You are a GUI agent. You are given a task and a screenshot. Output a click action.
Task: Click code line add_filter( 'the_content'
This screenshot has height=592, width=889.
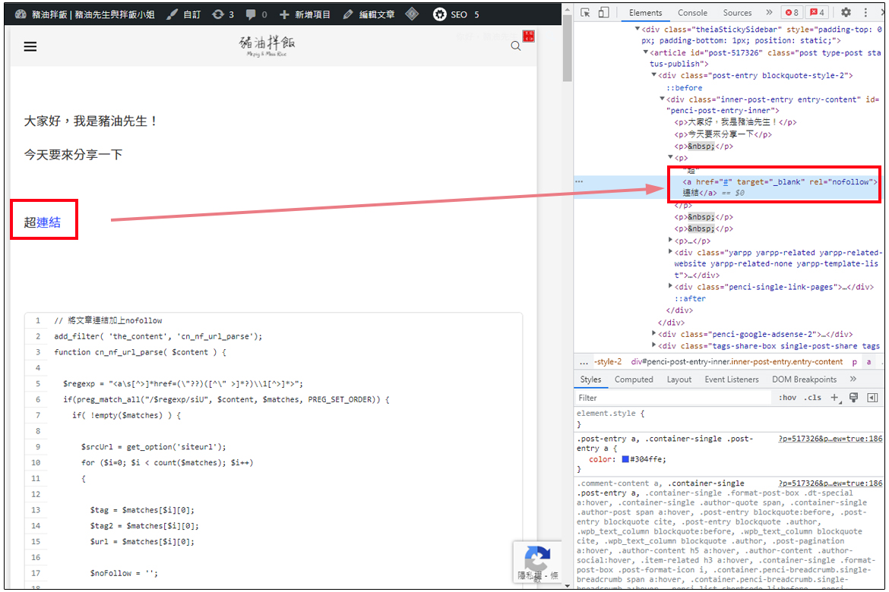[x=158, y=336]
